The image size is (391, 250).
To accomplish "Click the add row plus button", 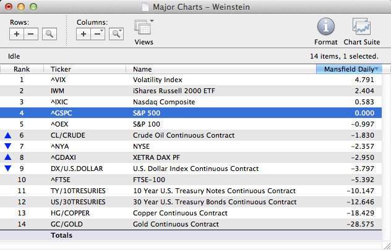I will click(x=17, y=34).
